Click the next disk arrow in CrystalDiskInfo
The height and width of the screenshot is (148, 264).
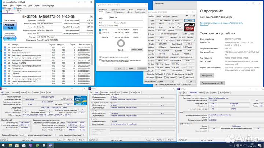click(92, 16)
